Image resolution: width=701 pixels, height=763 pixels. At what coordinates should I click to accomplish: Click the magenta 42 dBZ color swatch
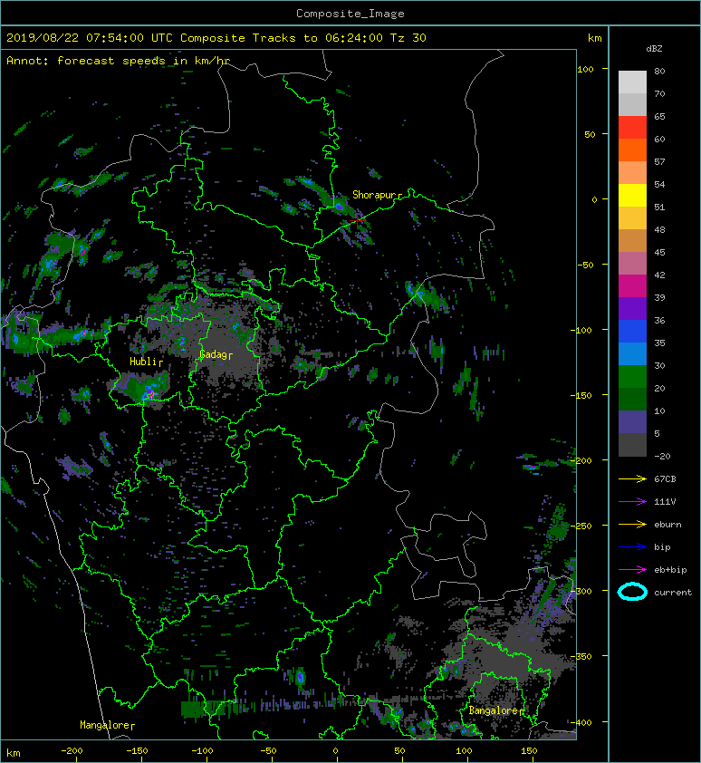point(632,285)
